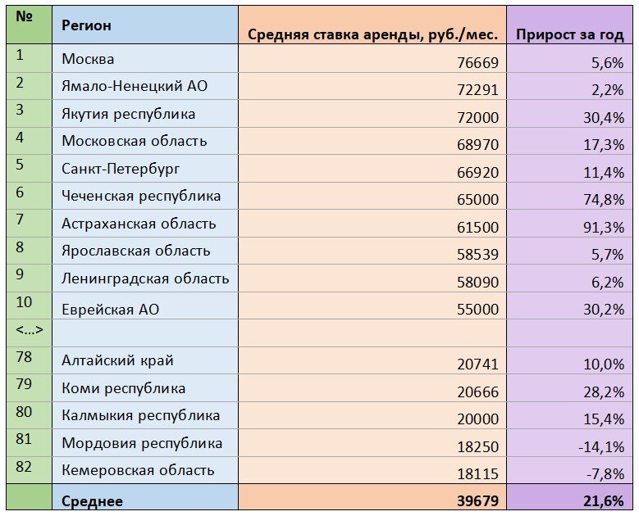
Task: Select the Ямало-Ненецкий АО cell
Action: 122,86
